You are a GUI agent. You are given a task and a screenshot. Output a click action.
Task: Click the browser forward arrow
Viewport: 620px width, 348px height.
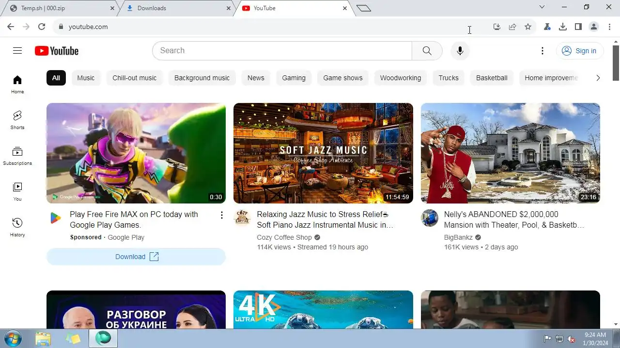click(26, 27)
